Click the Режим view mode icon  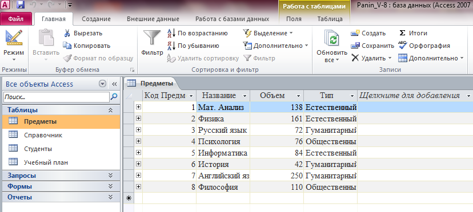(x=14, y=38)
